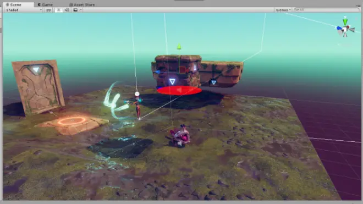Viewport: 363px width, 204px height.
Task: Focus the scene search field
Action: 326,10
